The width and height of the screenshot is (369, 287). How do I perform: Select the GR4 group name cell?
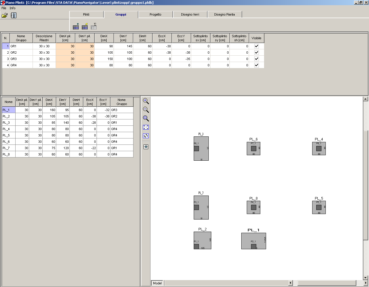21,65
